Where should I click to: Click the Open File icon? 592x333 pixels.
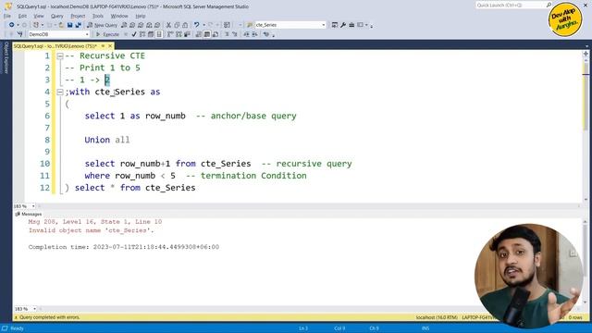[61, 25]
